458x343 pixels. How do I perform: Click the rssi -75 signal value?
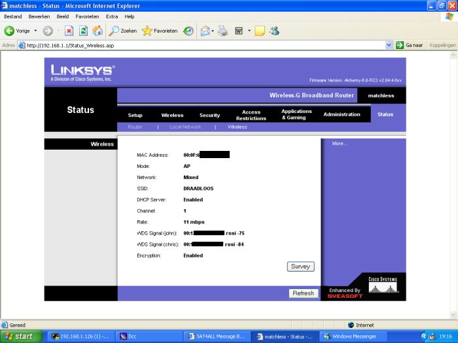coord(235,233)
